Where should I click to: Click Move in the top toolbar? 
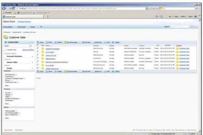(49, 42)
